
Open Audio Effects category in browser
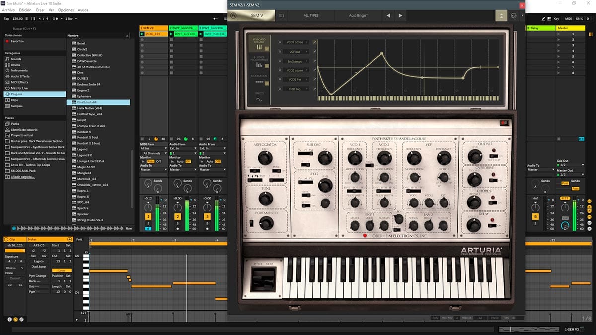pos(20,76)
